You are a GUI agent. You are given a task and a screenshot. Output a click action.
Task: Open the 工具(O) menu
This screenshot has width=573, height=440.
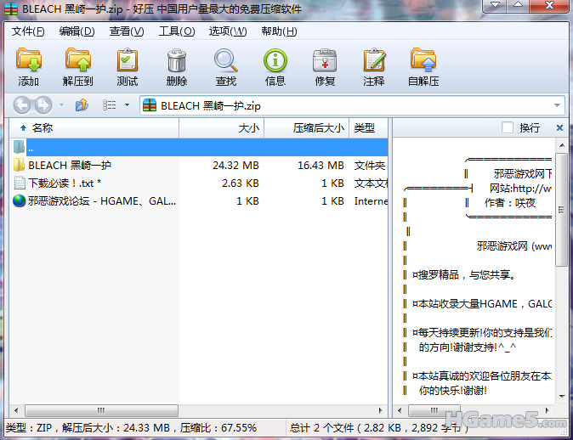click(x=176, y=31)
